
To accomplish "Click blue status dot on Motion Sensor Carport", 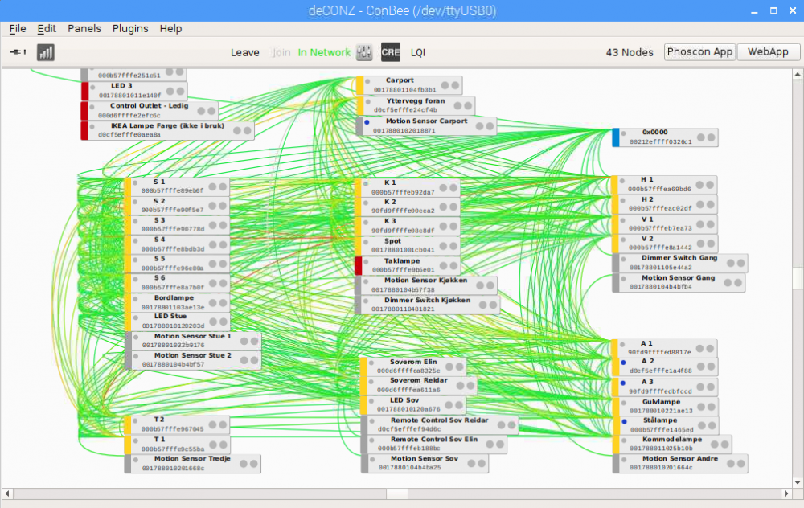I will click(367, 122).
